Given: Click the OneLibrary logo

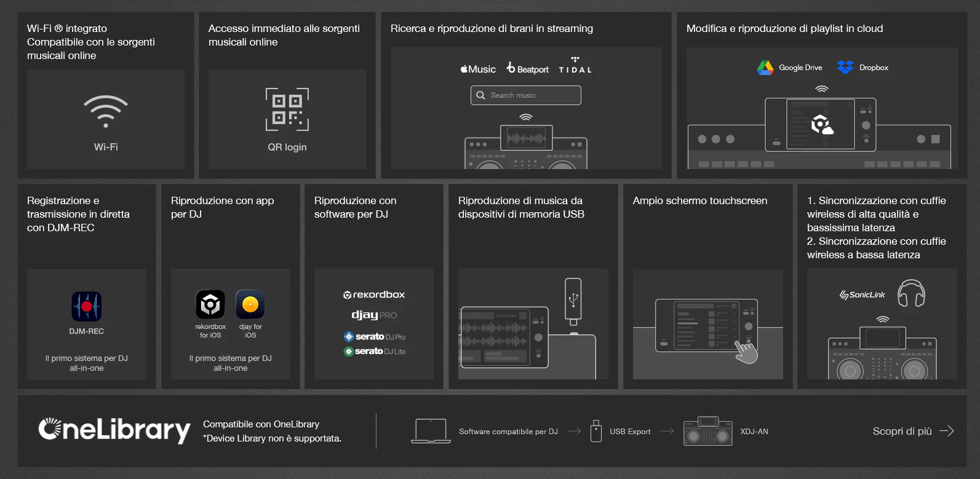Looking at the screenshot, I should click(x=114, y=430).
